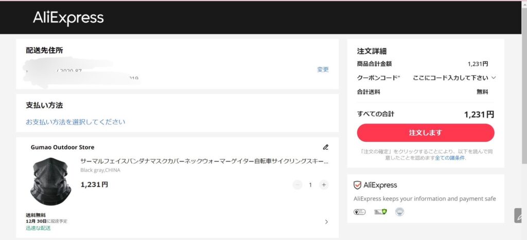Screen dimensions: 527x240
Task: Click the AliExpress logo in the header
Action: pos(68,18)
